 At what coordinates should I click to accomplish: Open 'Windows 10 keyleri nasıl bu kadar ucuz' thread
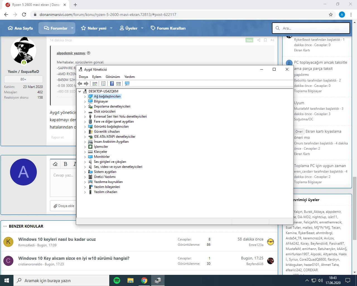(57, 239)
